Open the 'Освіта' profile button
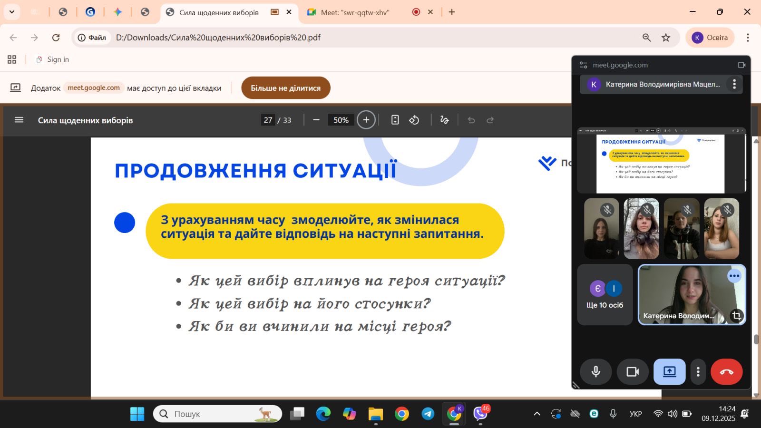Viewport: 761px width, 428px height. click(710, 38)
